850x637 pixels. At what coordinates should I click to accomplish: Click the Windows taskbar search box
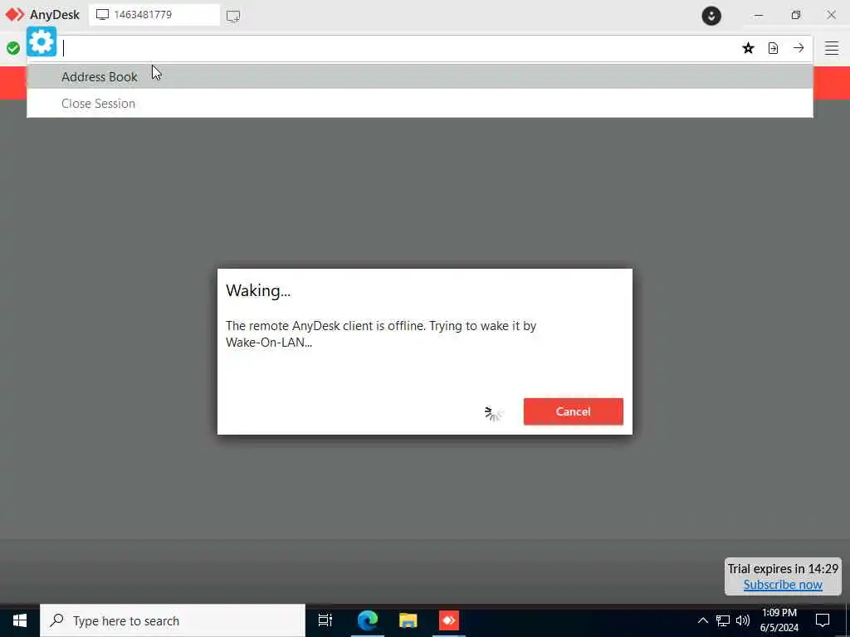coord(173,620)
